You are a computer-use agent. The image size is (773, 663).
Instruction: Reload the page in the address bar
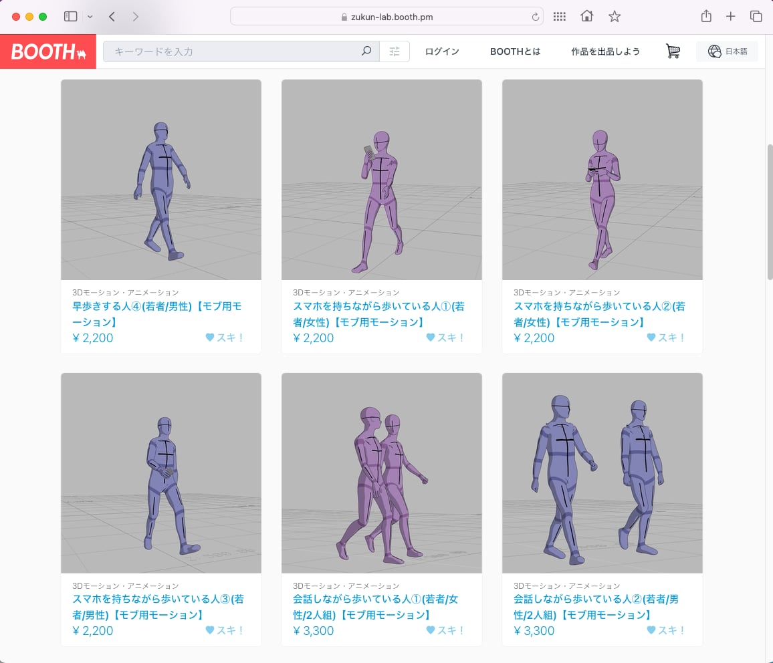(x=535, y=17)
